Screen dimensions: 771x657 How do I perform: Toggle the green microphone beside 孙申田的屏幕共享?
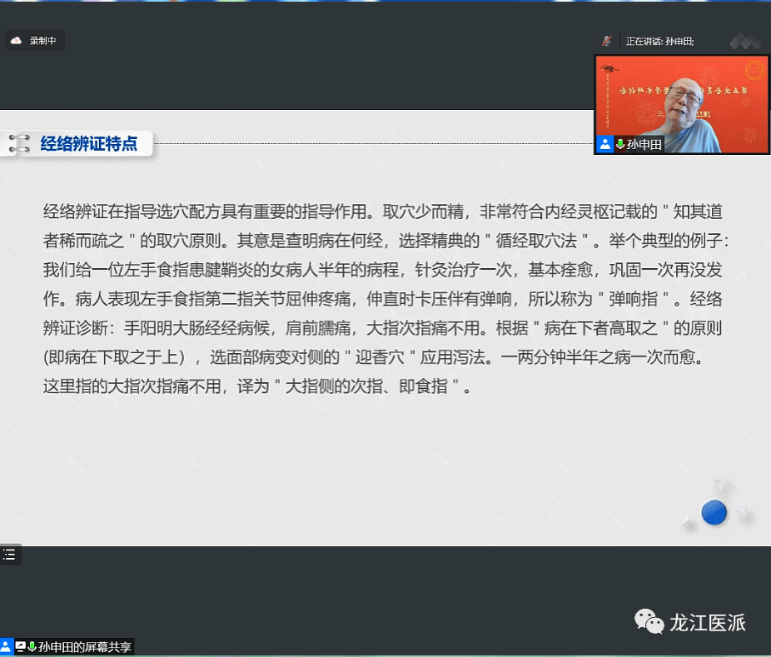coord(32,646)
